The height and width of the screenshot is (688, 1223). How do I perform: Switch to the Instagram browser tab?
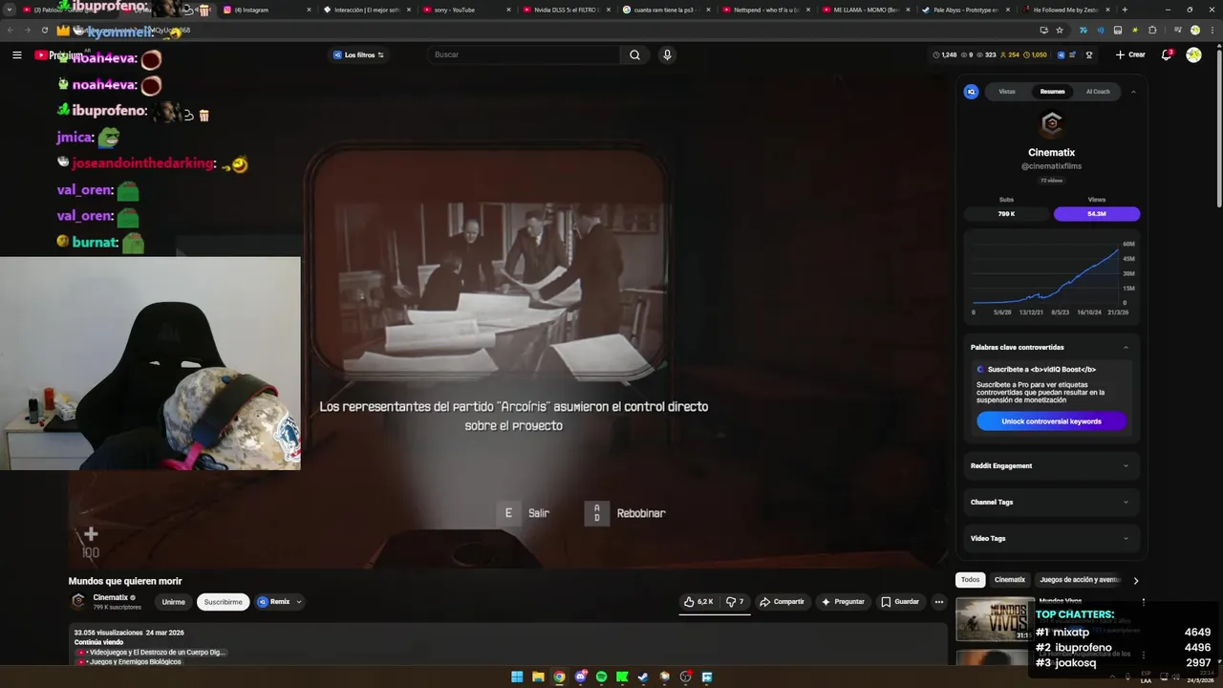265,10
